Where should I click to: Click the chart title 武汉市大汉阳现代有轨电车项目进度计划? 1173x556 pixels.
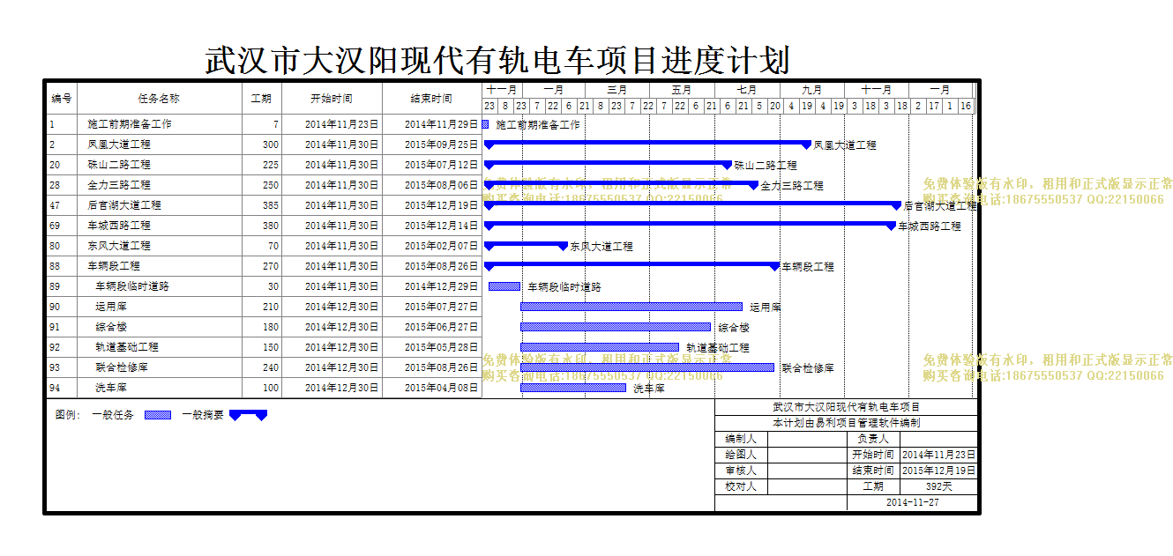coord(497,60)
